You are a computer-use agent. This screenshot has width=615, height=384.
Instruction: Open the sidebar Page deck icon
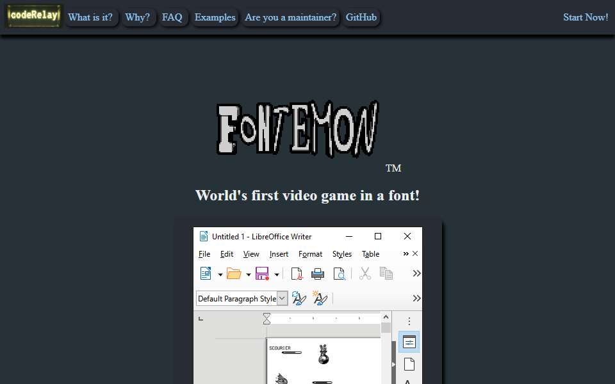pyautogui.click(x=409, y=364)
